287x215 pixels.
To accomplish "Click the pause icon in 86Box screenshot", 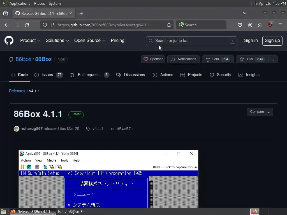I will coord(22,167).
